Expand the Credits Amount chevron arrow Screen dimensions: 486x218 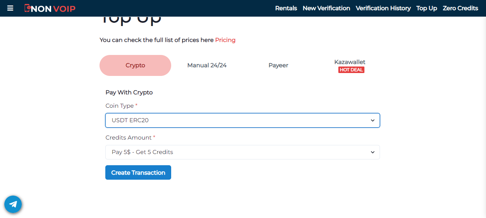(373, 152)
